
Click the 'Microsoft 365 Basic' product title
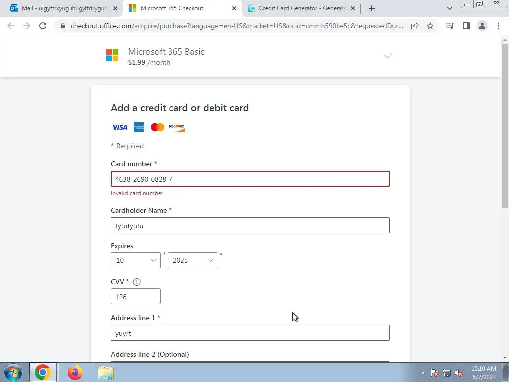point(166,52)
